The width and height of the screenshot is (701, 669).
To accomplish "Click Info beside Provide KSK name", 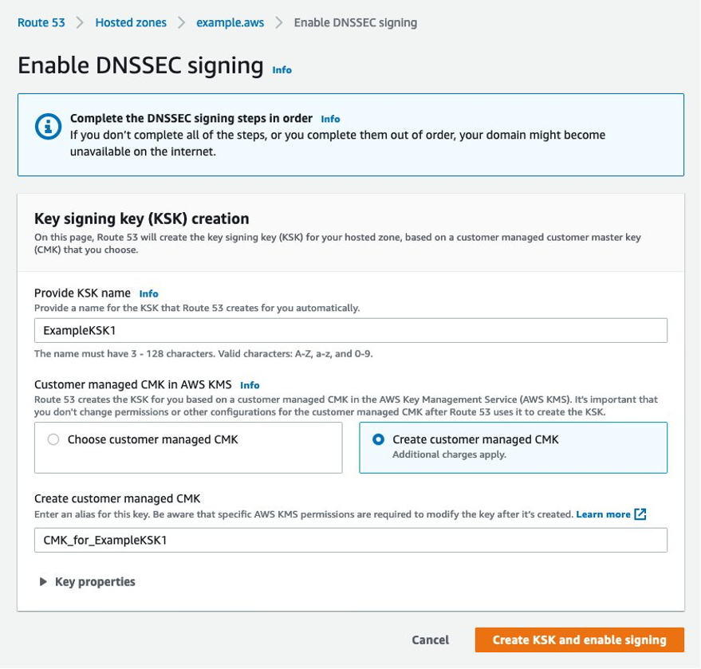I will [149, 293].
